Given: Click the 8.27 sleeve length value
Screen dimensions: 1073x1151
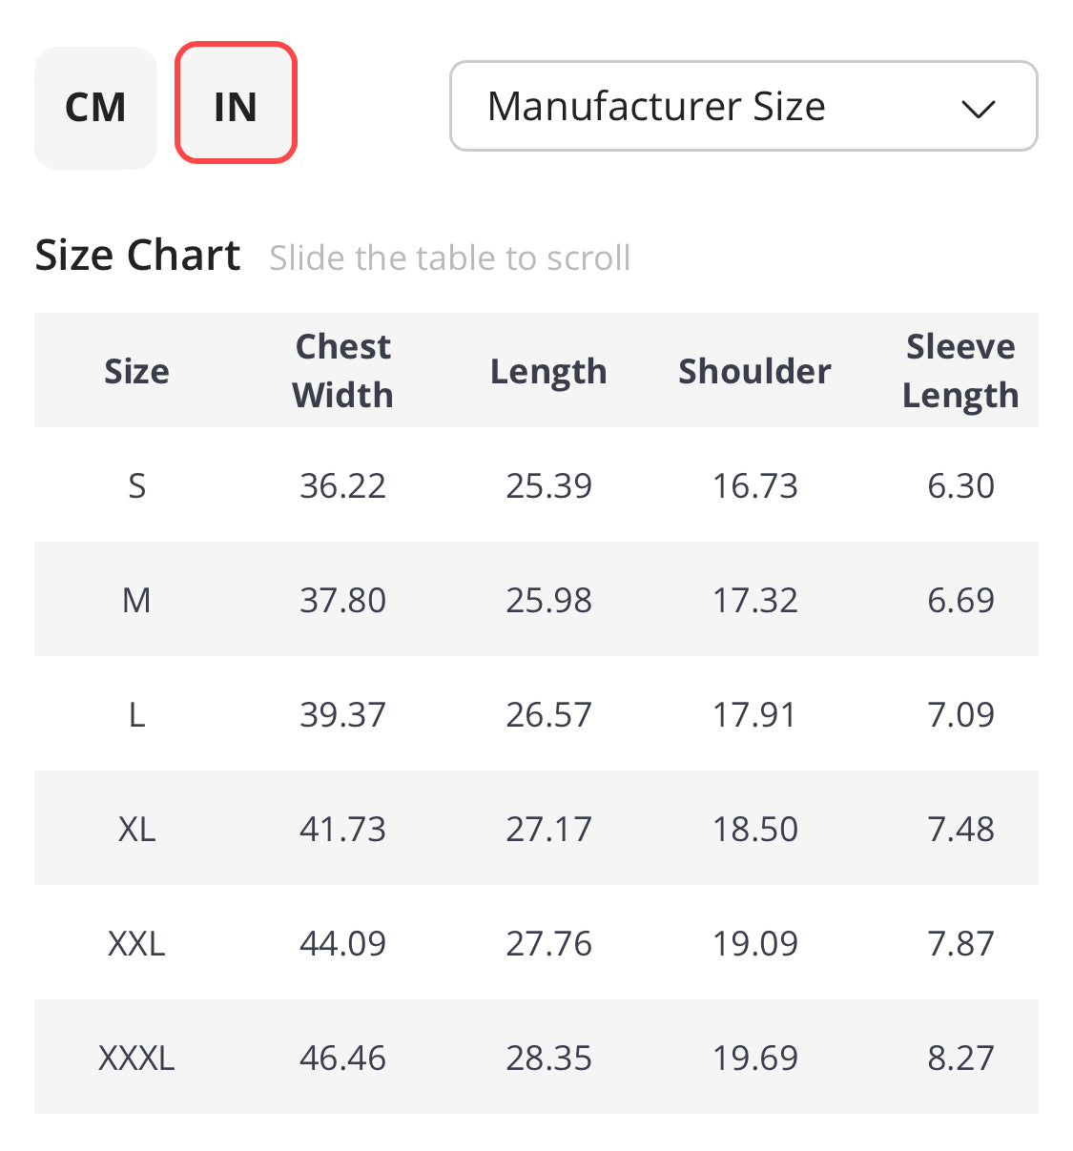Looking at the screenshot, I should (960, 1059).
